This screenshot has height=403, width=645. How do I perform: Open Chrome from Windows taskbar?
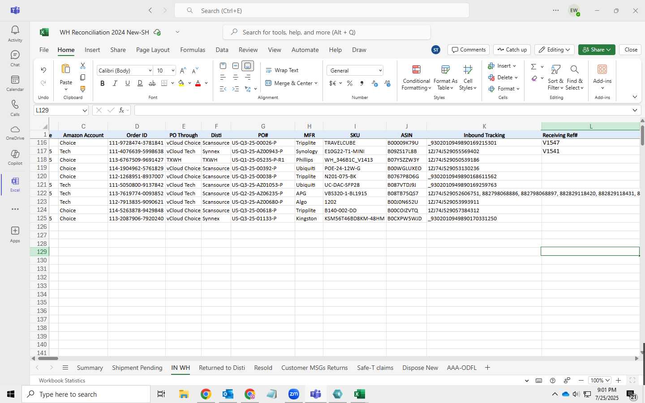point(206,394)
